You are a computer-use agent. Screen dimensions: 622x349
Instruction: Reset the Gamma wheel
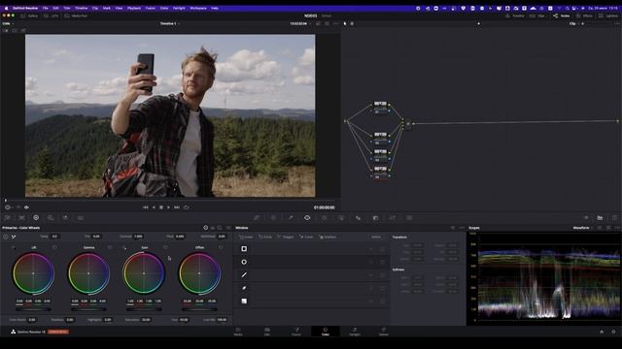pyautogui.click(x=110, y=247)
